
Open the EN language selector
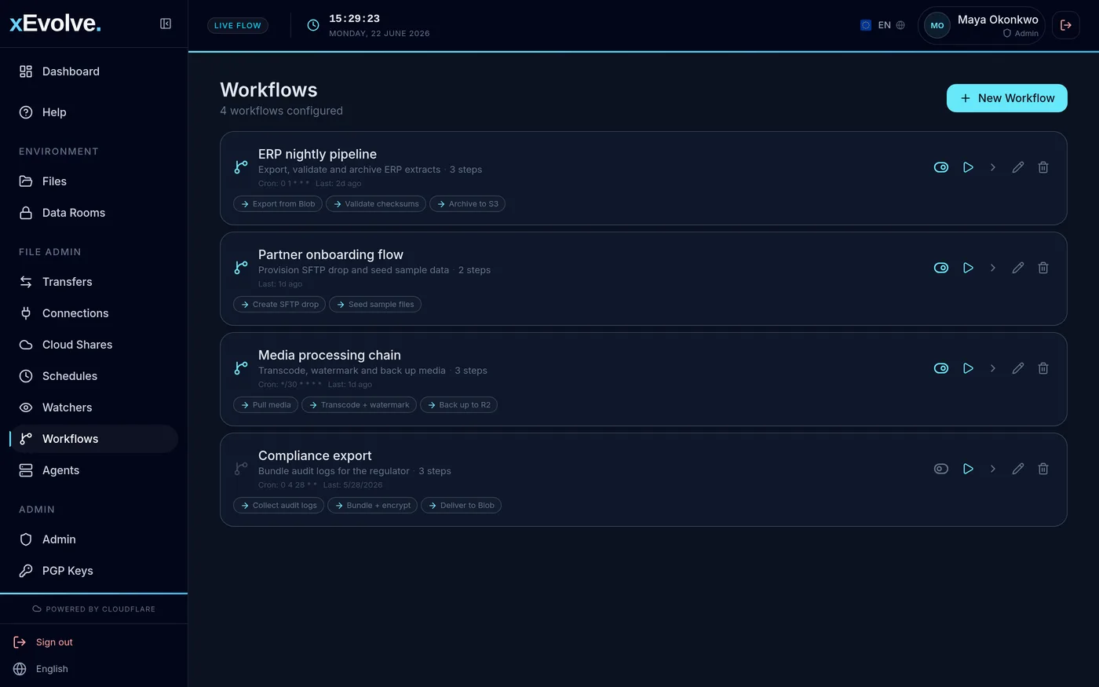(x=883, y=25)
